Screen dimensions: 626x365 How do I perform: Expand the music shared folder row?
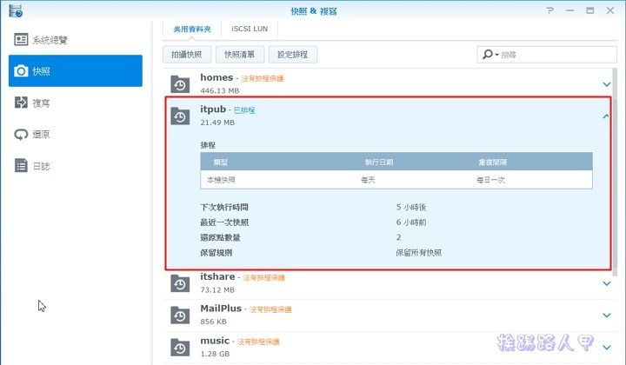[x=607, y=348]
